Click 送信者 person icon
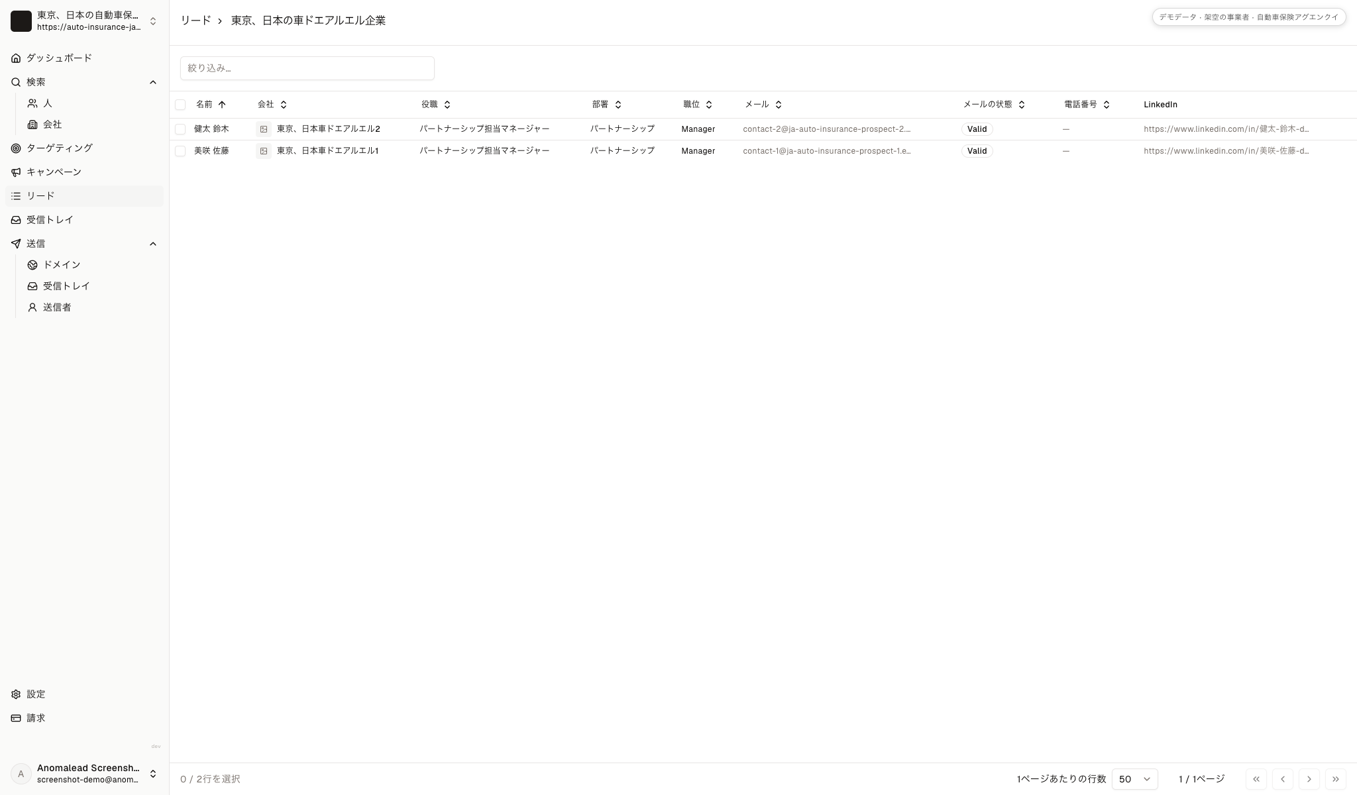This screenshot has height=795, width=1357. (x=32, y=307)
